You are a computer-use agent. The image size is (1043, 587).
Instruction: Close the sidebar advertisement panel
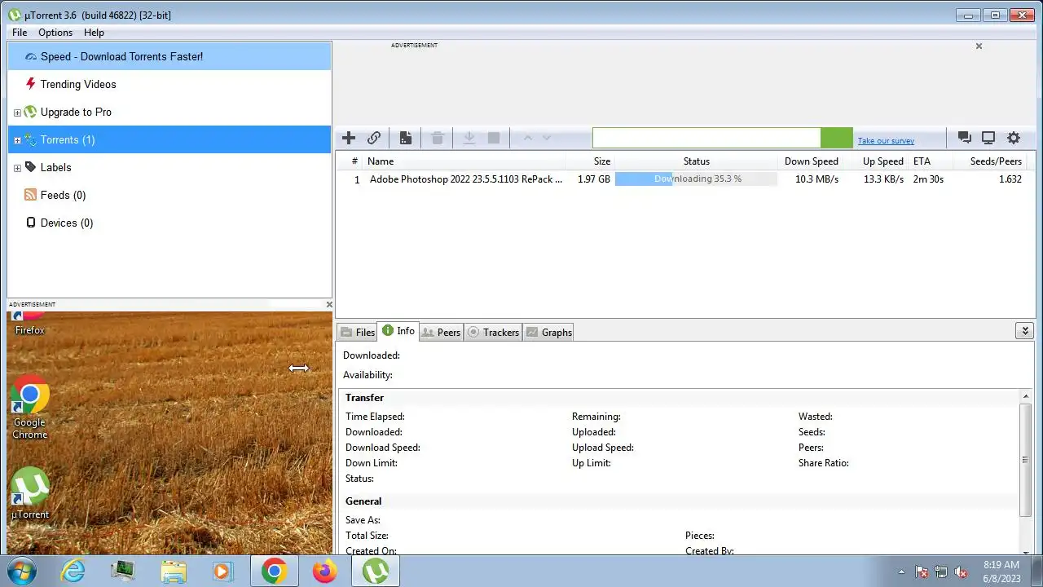tap(329, 304)
